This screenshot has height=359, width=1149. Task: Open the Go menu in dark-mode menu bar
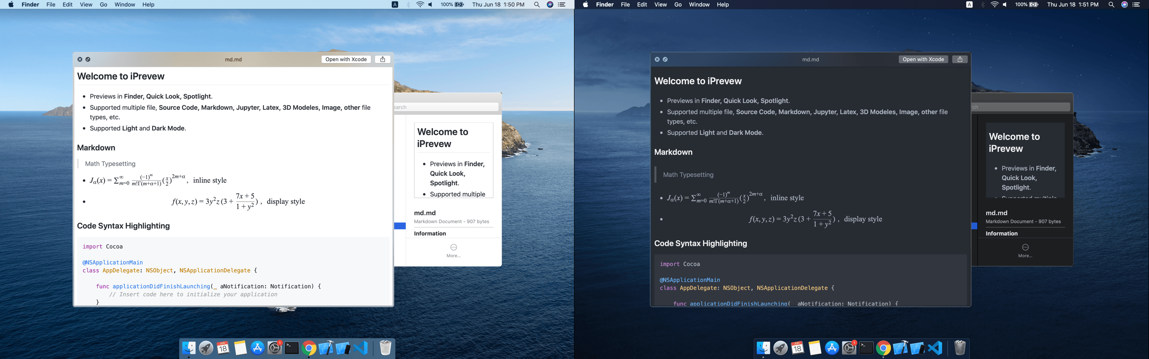pos(677,4)
